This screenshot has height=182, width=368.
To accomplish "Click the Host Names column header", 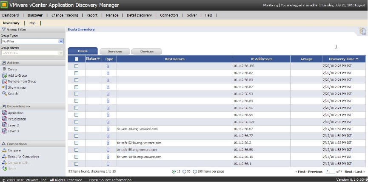I will pyautogui.click(x=174, y=59).
